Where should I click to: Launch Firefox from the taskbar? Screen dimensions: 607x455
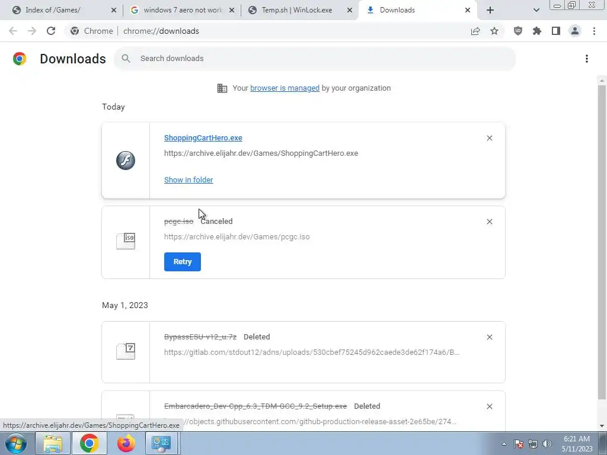[x=126, y=443]
